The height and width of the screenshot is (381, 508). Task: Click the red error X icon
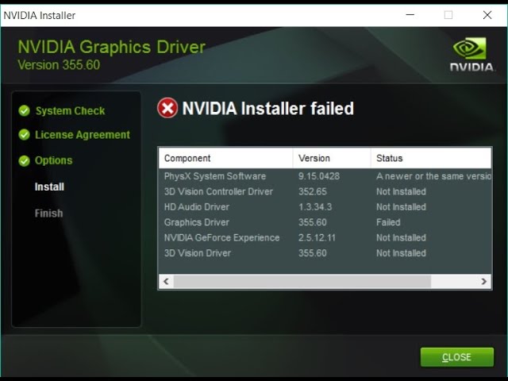coord(167,108)
